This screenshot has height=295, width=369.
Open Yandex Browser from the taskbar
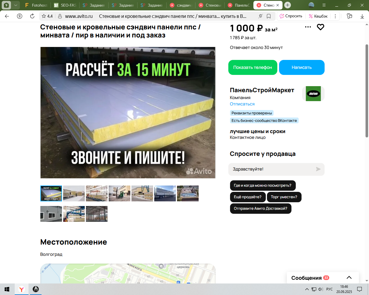pos(21,289)
